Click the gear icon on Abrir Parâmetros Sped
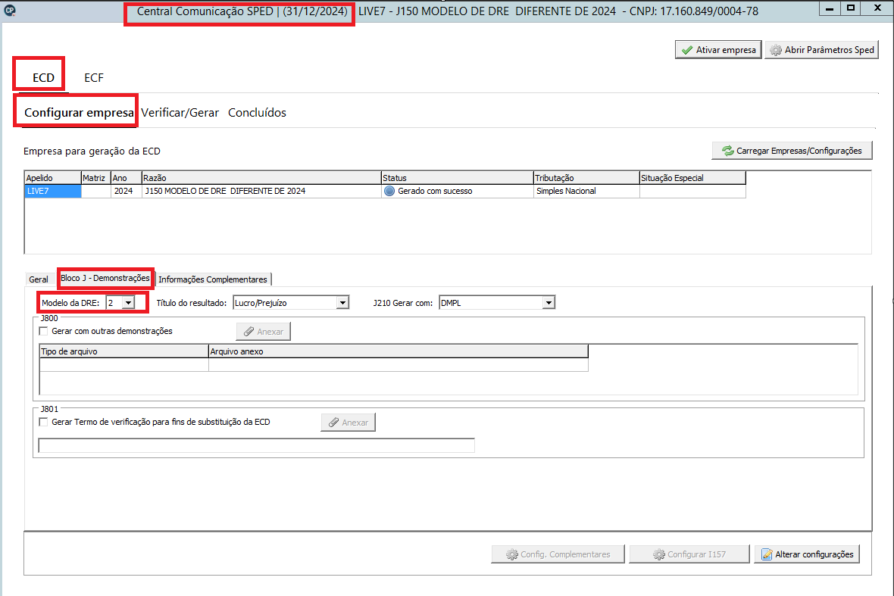This screenshot has height=596, width=894. tap(775, 50)
